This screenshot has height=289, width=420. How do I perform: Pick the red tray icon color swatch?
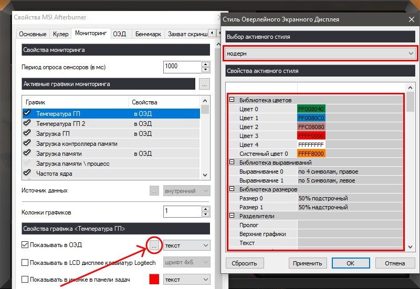point(154,280)
